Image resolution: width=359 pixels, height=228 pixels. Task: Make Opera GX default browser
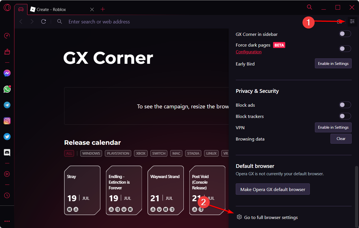click(273, 189)
